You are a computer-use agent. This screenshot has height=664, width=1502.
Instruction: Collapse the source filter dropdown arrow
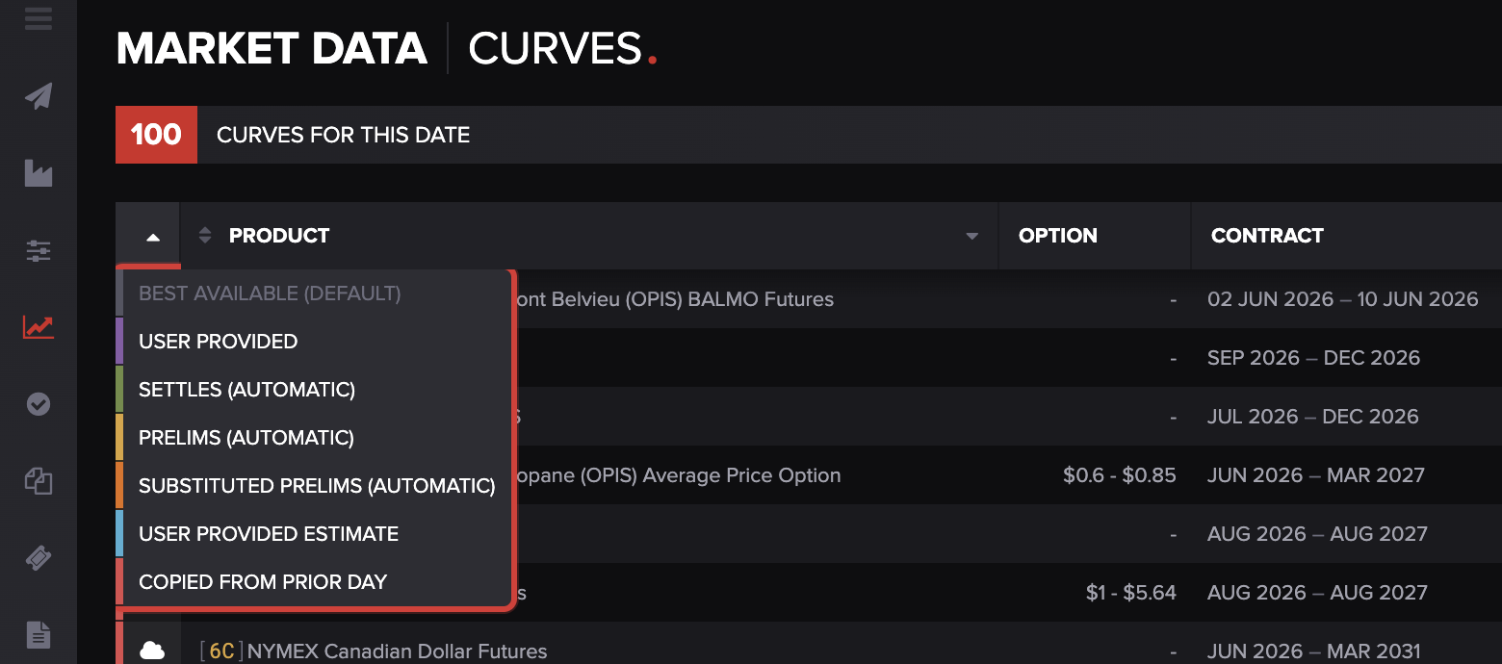click(153, 237)
